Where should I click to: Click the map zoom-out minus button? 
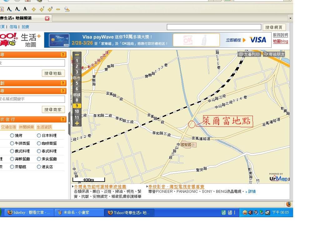[77, 55]
